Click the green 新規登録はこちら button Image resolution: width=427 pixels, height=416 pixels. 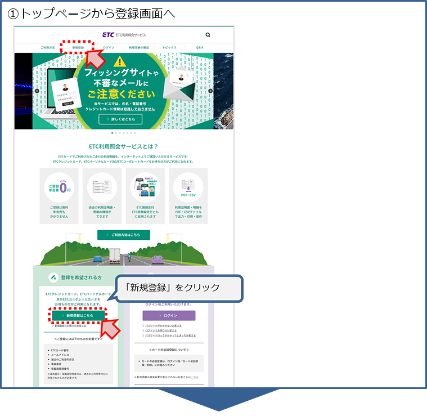[x=78, y=315]
